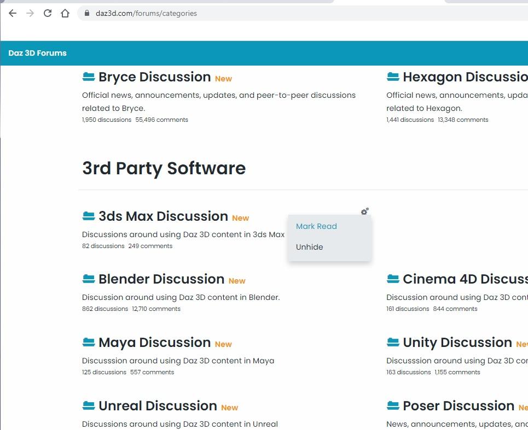Open the Bryce Discussion category
Screen dimensions: 528x430
[x=154, y=77]
